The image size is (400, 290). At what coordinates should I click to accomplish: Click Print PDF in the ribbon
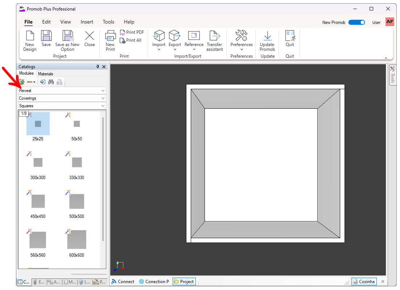click(132, 32)
